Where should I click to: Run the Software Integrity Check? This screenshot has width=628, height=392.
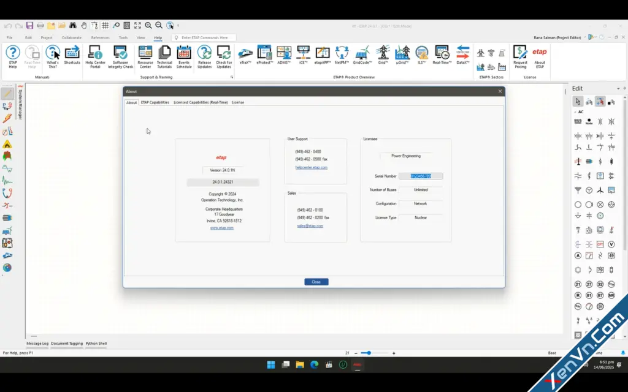120,57
